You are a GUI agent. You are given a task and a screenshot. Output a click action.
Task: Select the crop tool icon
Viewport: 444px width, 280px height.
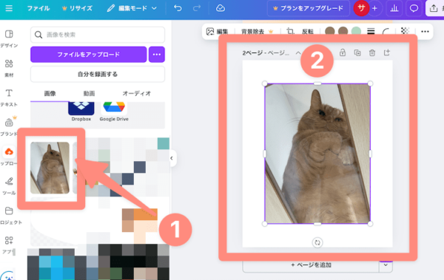click(x=290, y=31)
